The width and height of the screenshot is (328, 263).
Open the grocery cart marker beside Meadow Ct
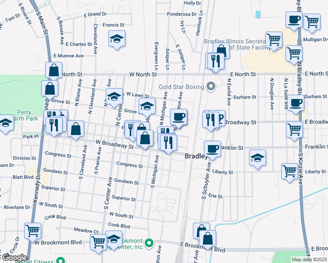pyautogui.click(x=98, y=243)
